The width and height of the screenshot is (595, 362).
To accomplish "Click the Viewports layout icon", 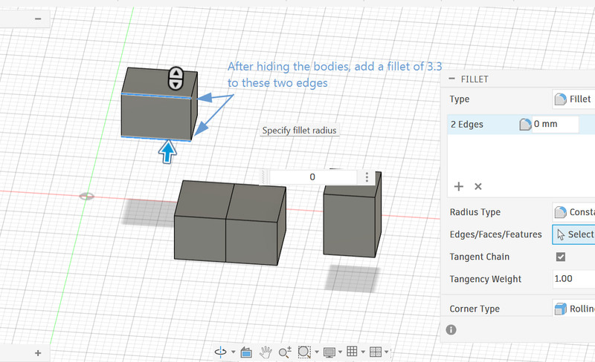I will click(x=376, y=352).
